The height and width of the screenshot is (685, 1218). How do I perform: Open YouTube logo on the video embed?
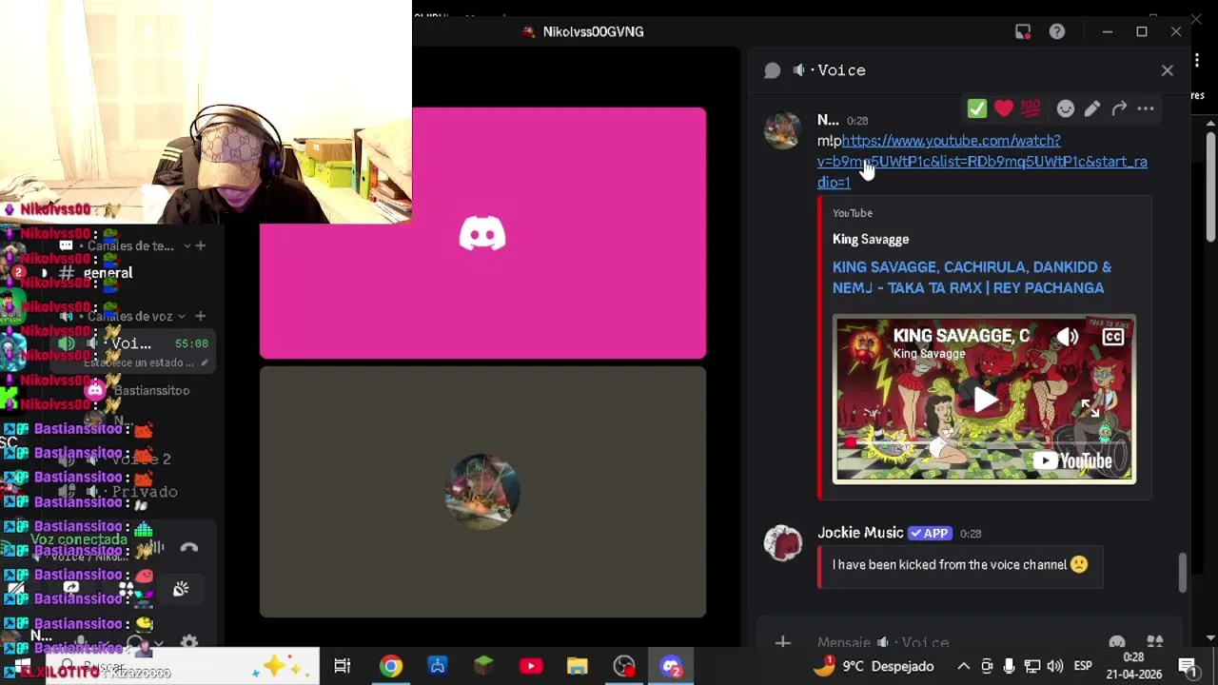(x=1072, y=461)
